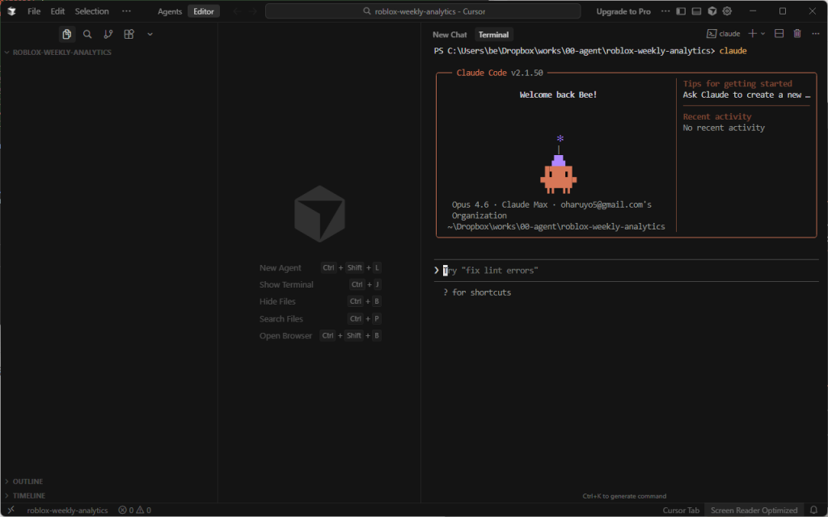
Task: Click Upgrade to Pro
Action: [623, 11]
